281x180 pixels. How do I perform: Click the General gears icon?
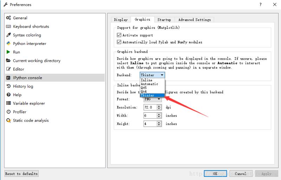[8, 18]
